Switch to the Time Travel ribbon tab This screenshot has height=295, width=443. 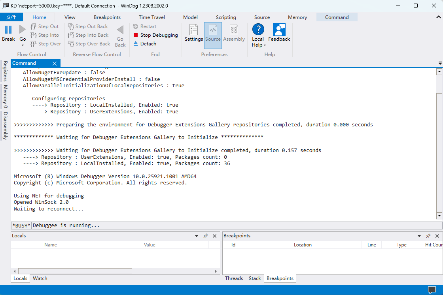pyautogui.click(x=152, y=17)
